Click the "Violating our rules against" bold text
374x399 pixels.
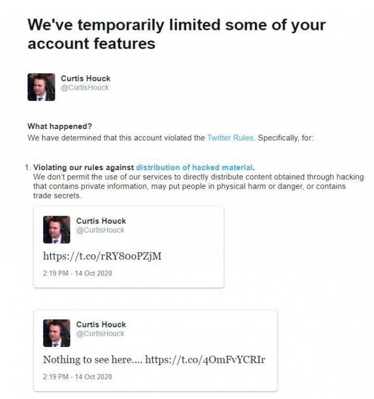coord(84,167)
